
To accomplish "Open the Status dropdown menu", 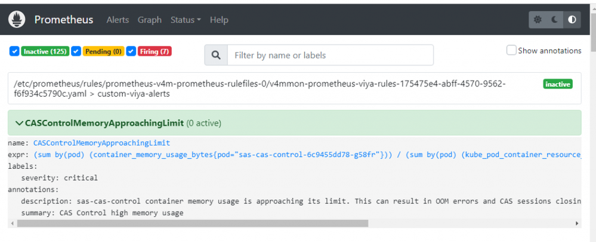I will (x=186, y=20).
